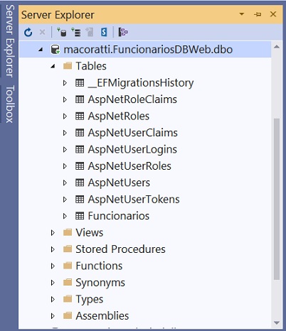The height and width of the screenshot is (331, 286).
Task: Collapse the macoratti.FuncionariosDBWeb.dbo node
Action: click(x=41, y=50)
